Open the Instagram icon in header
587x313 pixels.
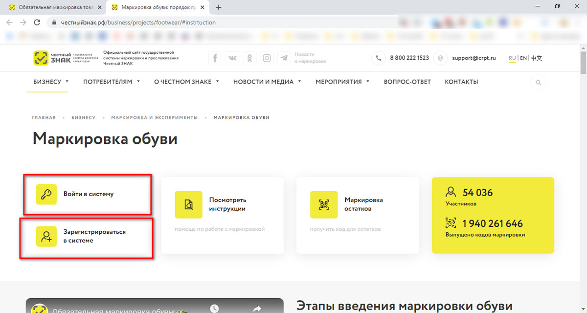(267, 58)
